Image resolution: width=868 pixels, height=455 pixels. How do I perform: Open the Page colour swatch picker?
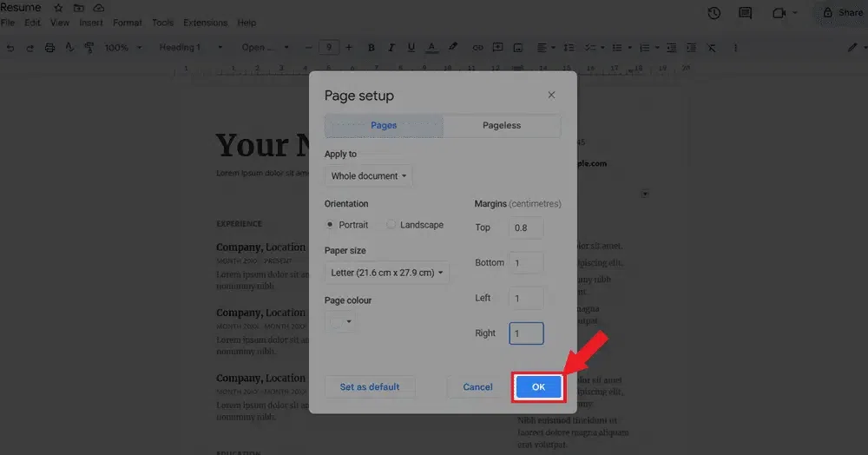pyautogui.click(x=340, y=321)
